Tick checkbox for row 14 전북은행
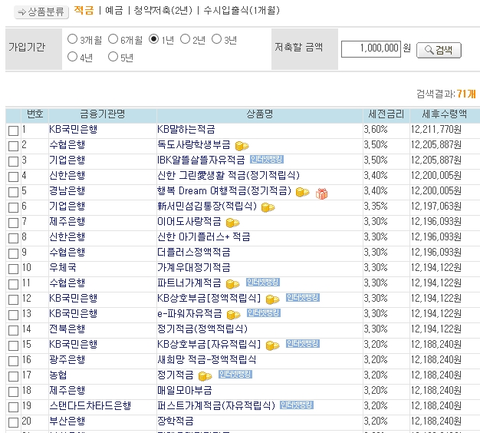Viewport: 480px width, 433px height. [x=14, y=330]
